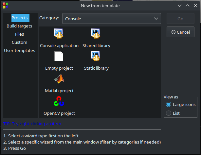Click the right-clicking tip text
This screenshot has width=201, height=155.
coord(32,124)
